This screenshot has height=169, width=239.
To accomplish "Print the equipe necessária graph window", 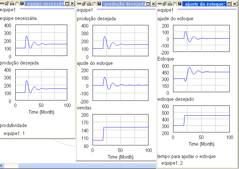I will (x=12, y=3).
